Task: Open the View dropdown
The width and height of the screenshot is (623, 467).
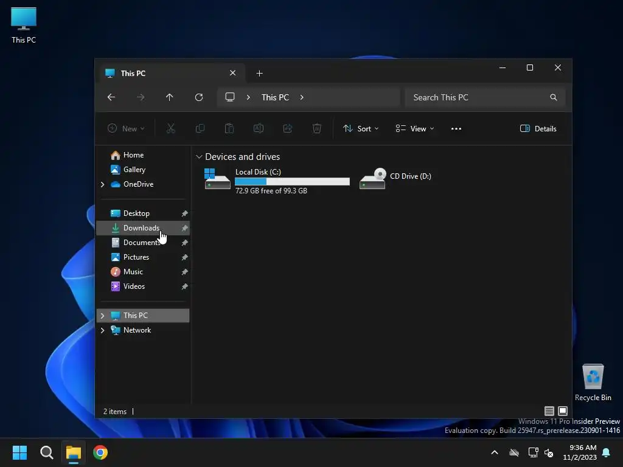Action: click(415, 129)
